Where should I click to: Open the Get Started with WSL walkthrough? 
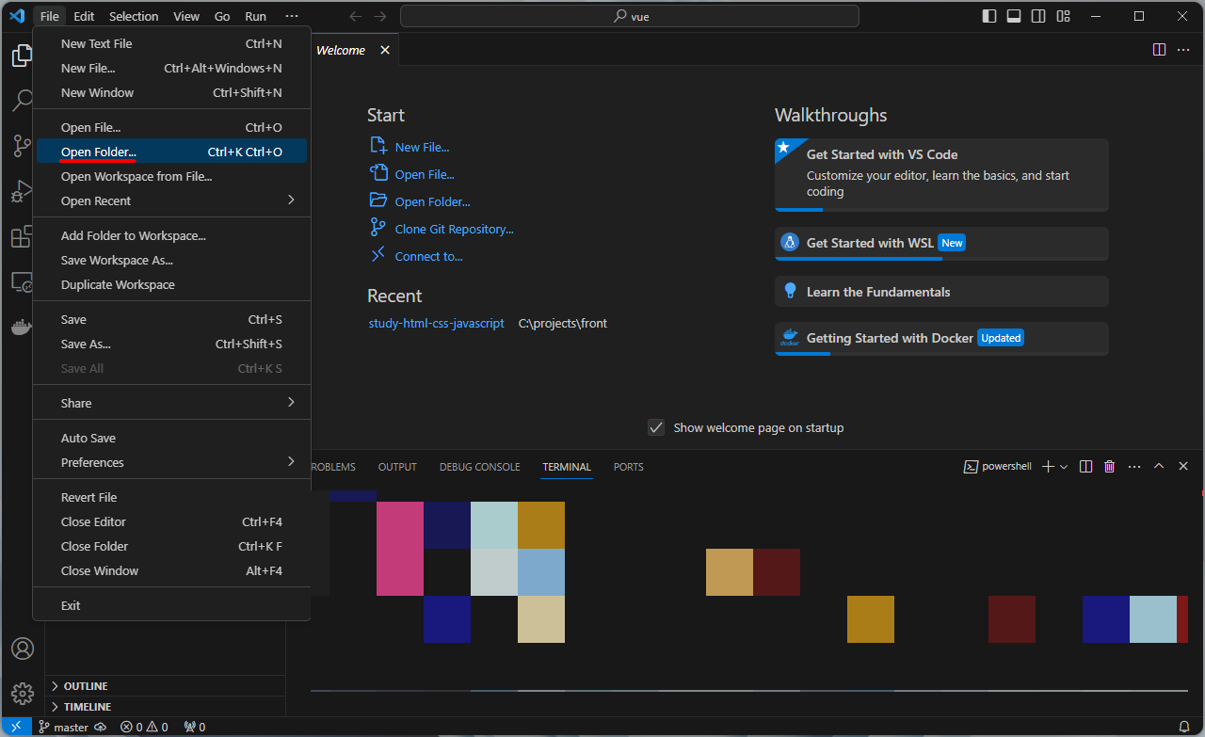point(941,243)
